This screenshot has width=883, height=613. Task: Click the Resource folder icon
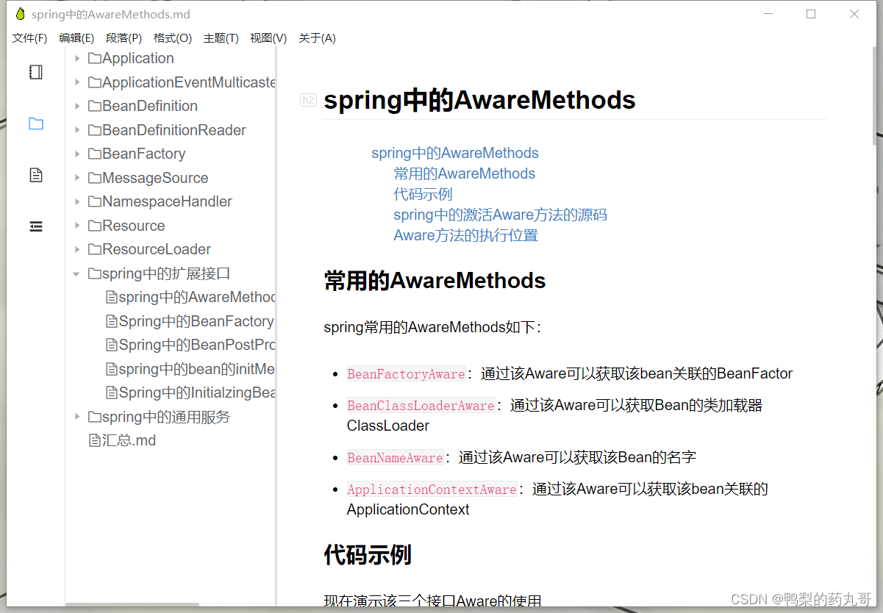(94, 226)
